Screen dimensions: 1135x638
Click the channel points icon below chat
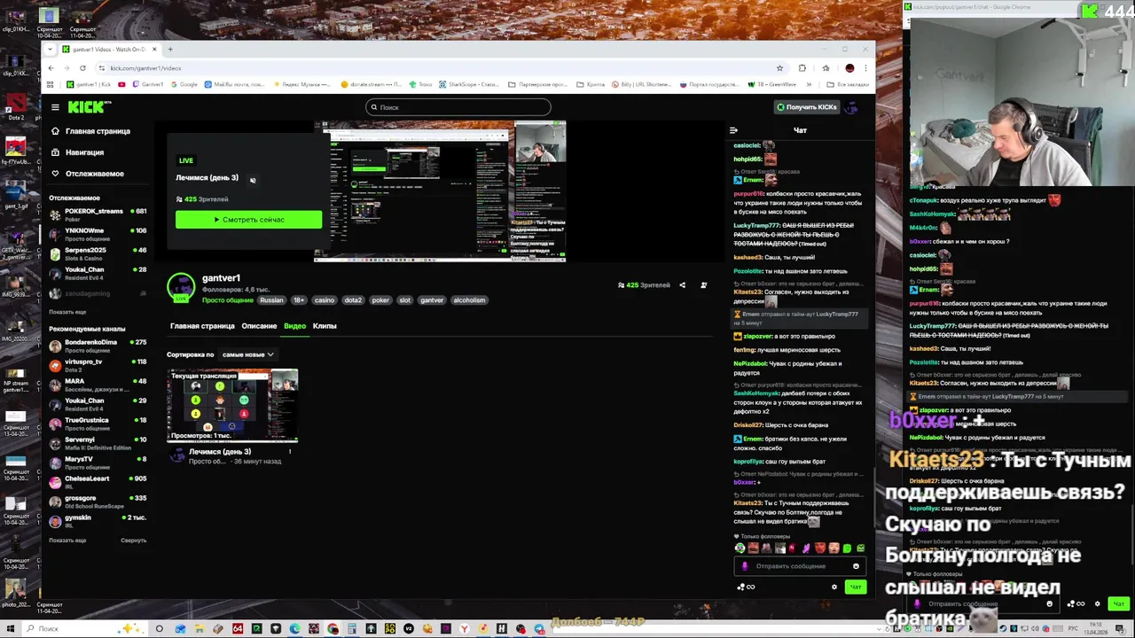pyautogui.click(x=745, y=587)
